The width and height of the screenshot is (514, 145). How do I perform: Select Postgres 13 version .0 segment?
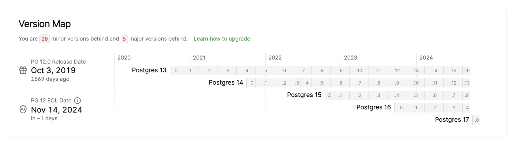pyautogui.click(x=175, y=70)
